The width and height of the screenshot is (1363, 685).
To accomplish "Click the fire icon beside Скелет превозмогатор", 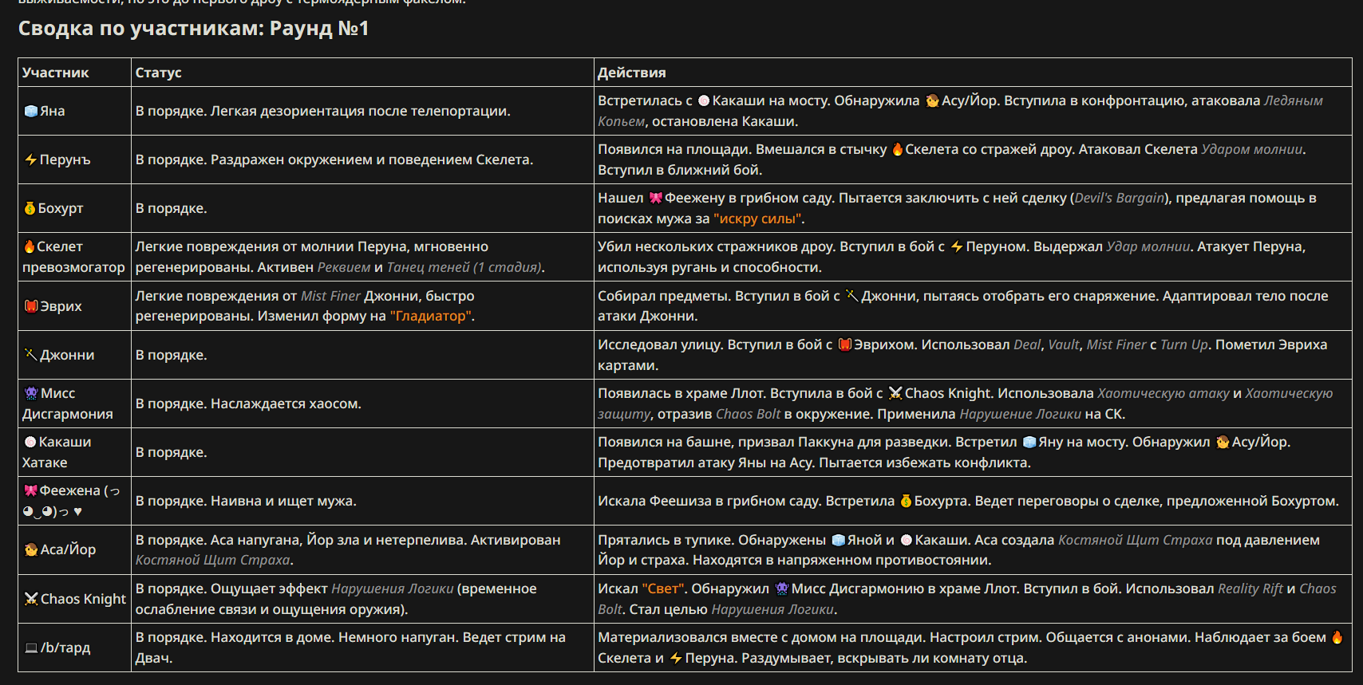I will (30, 246).
